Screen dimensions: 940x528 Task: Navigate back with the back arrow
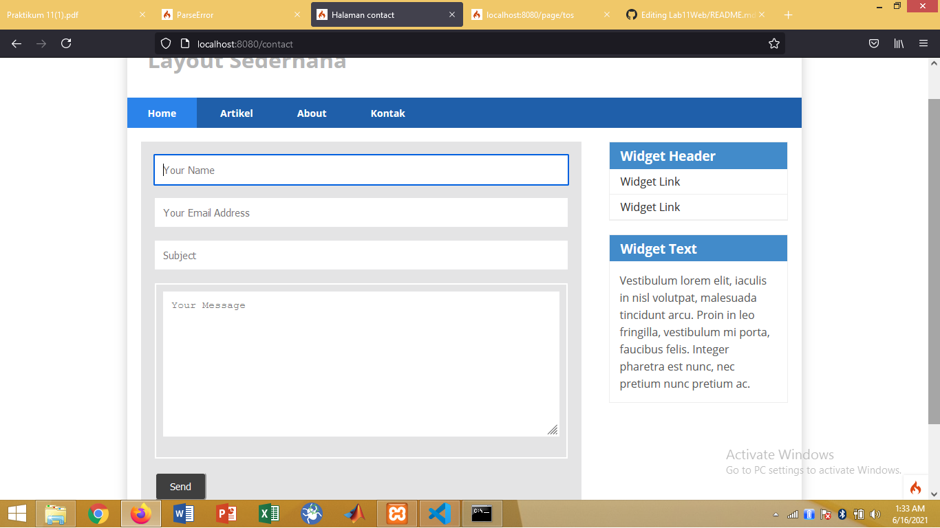coord(16,43)
